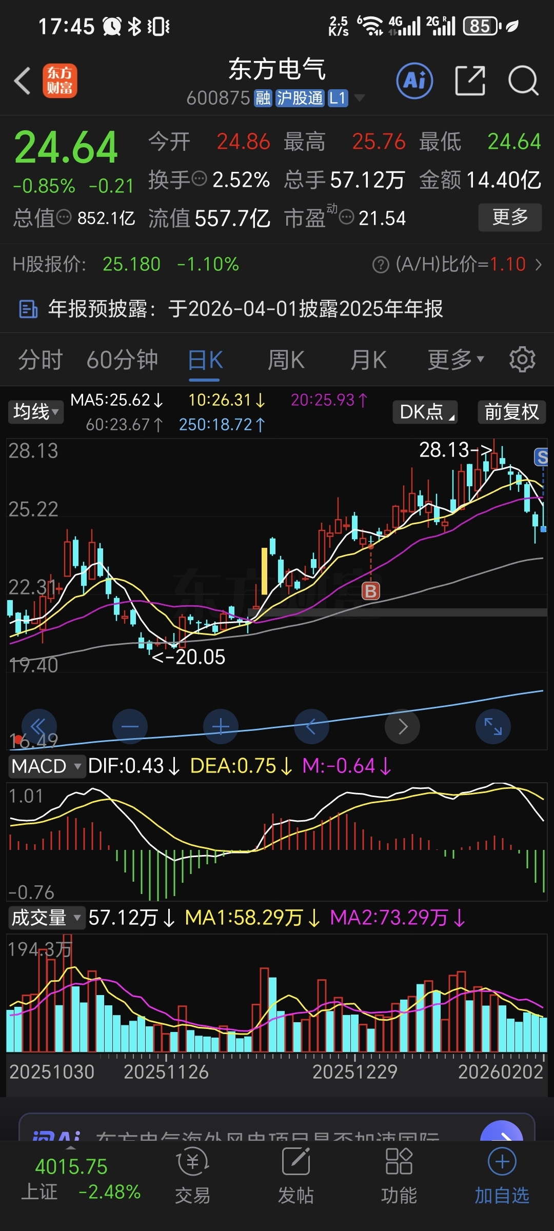Open the 均线 indicator dropdown
Viewport: 554px width, 1231px height.
click(x=35, y=411)
